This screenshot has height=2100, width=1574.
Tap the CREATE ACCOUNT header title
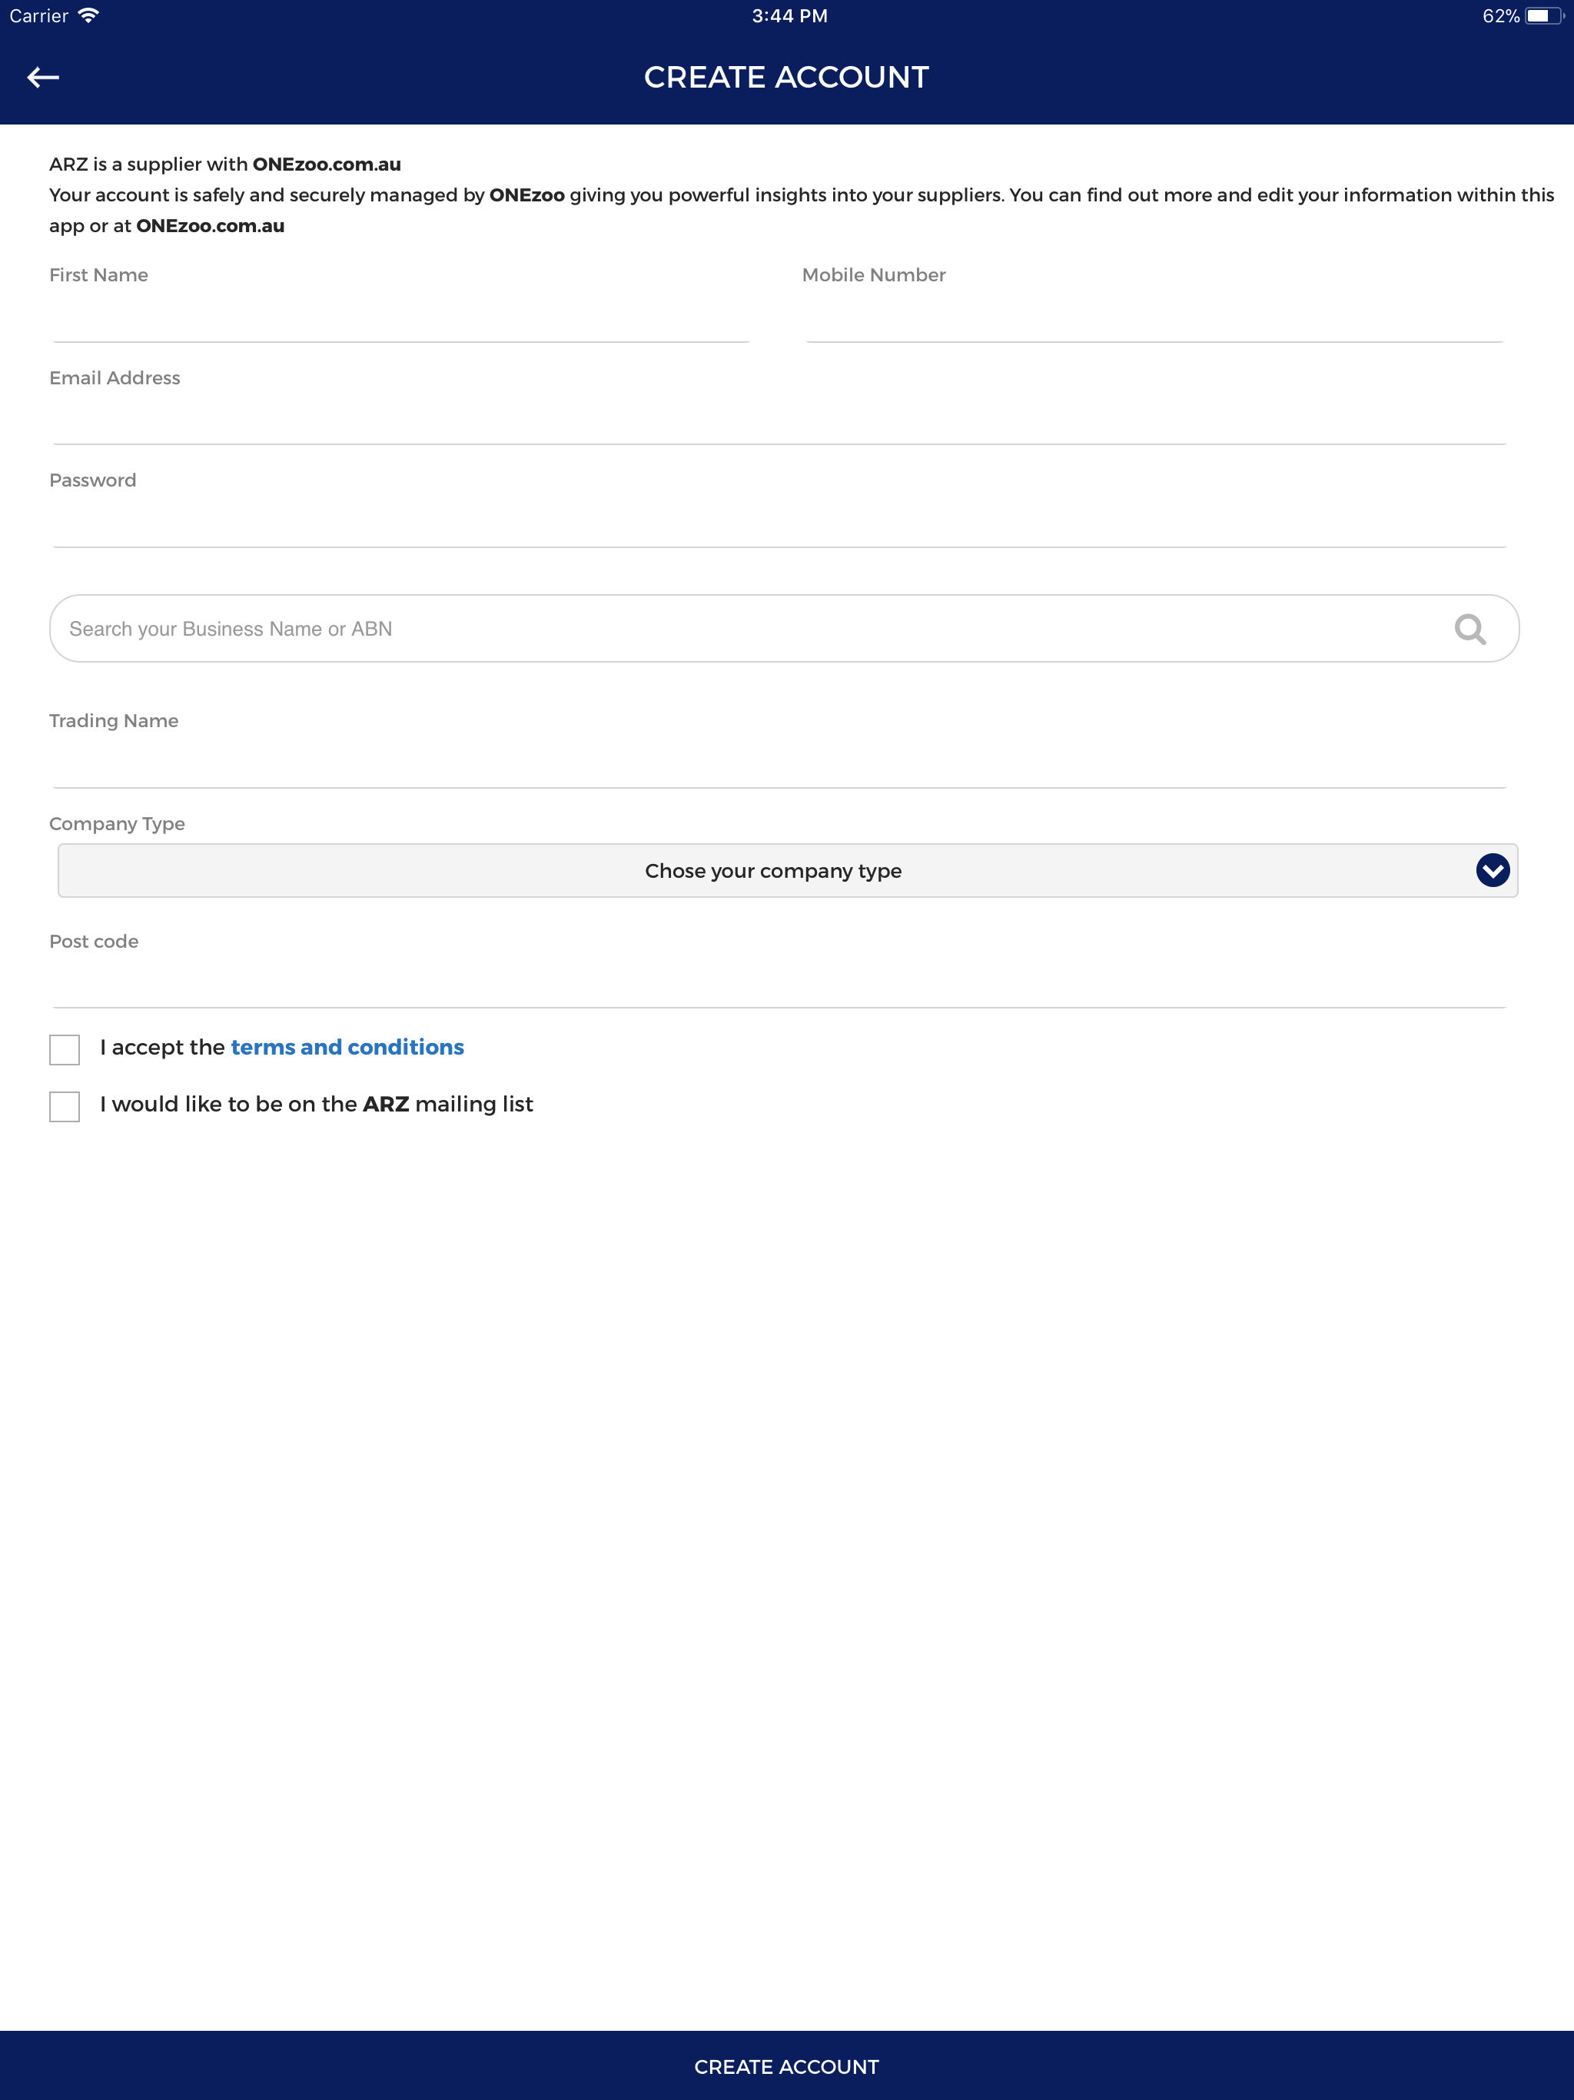pyautogui.click(x=786, y=77)
